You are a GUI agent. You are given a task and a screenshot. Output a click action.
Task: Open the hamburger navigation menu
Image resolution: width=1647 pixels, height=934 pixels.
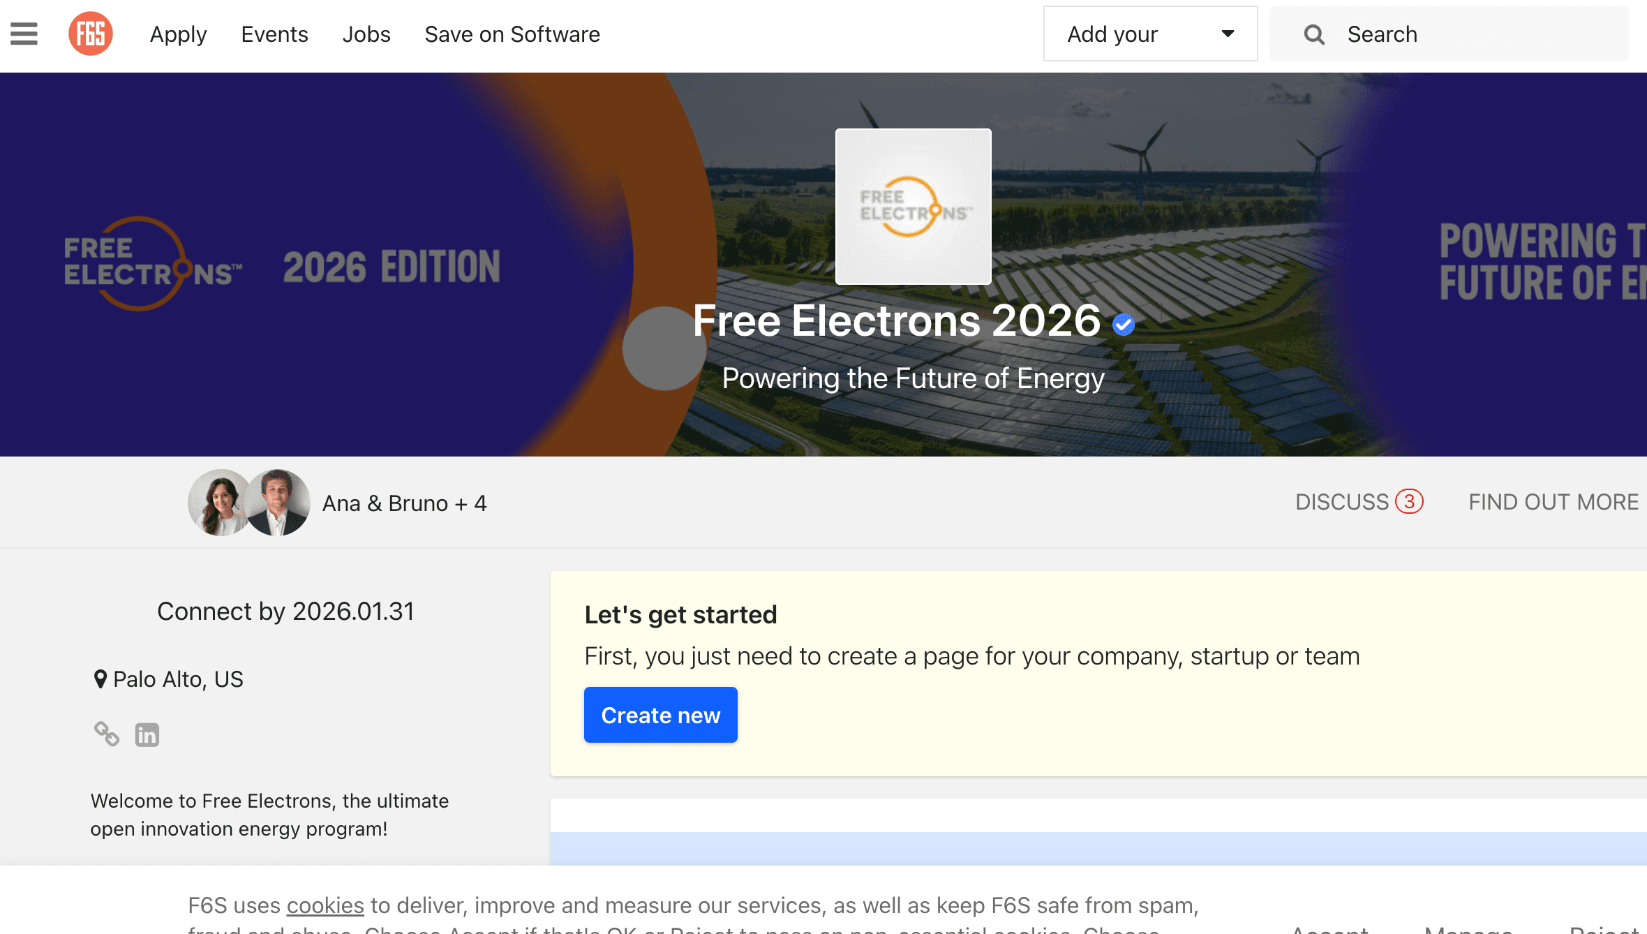click(23, 33)
